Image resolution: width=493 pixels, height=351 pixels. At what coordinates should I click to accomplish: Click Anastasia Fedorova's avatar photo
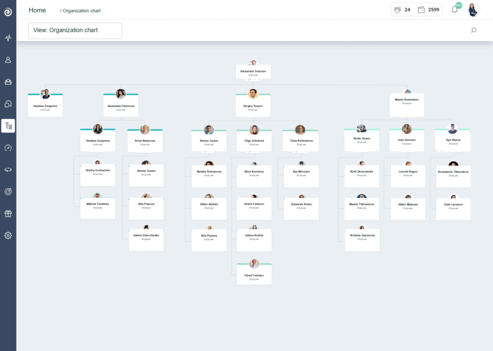pyautogui.click(x=121, y=94)
